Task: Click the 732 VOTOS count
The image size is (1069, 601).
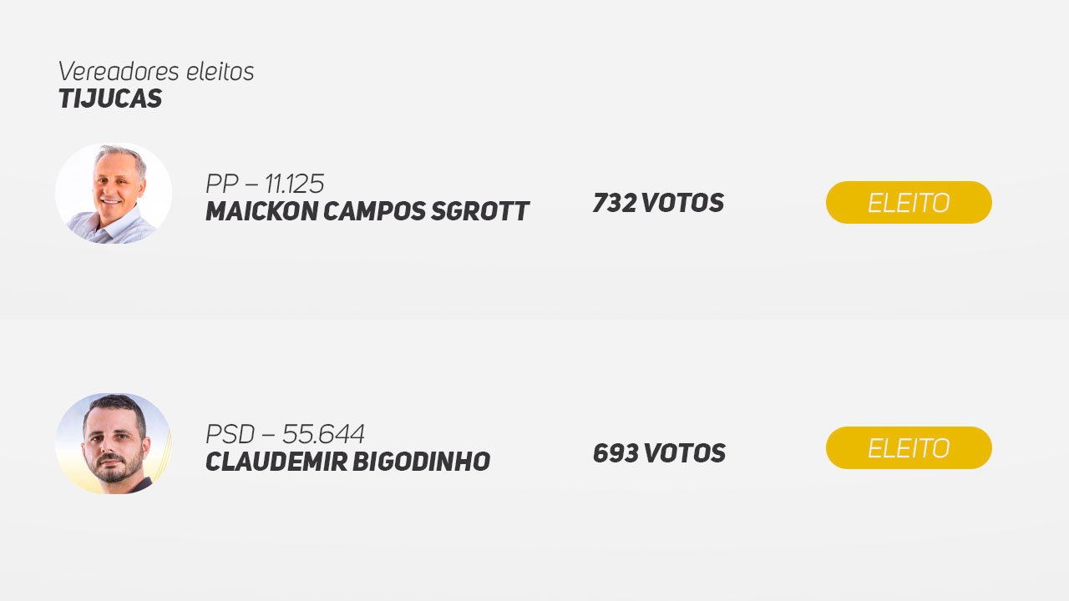Action: 658,203
